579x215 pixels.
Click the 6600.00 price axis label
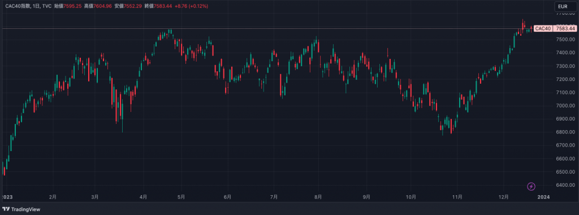565,159
